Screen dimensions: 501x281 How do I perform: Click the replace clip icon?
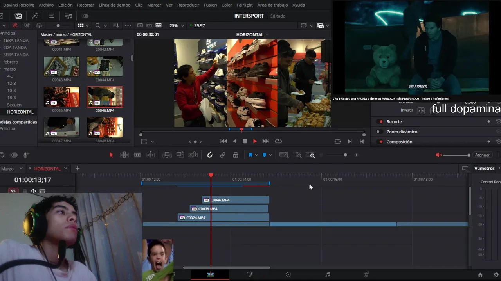(193, 155)
